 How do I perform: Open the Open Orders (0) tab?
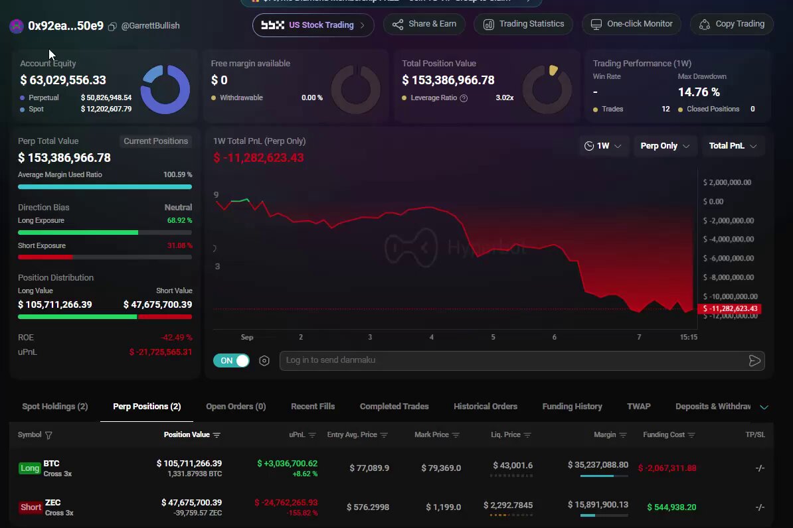tap(236, 407)
